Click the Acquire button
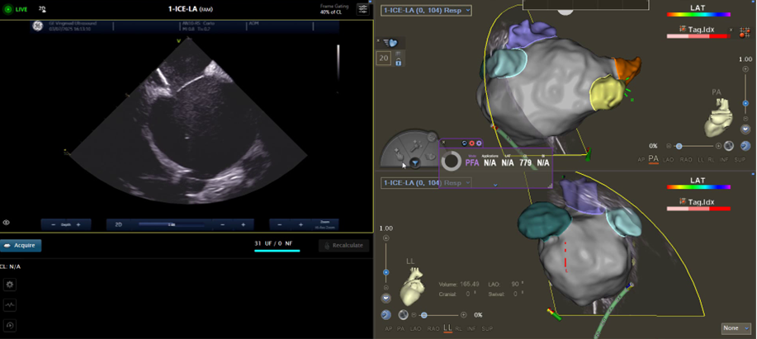 [21, 245]
